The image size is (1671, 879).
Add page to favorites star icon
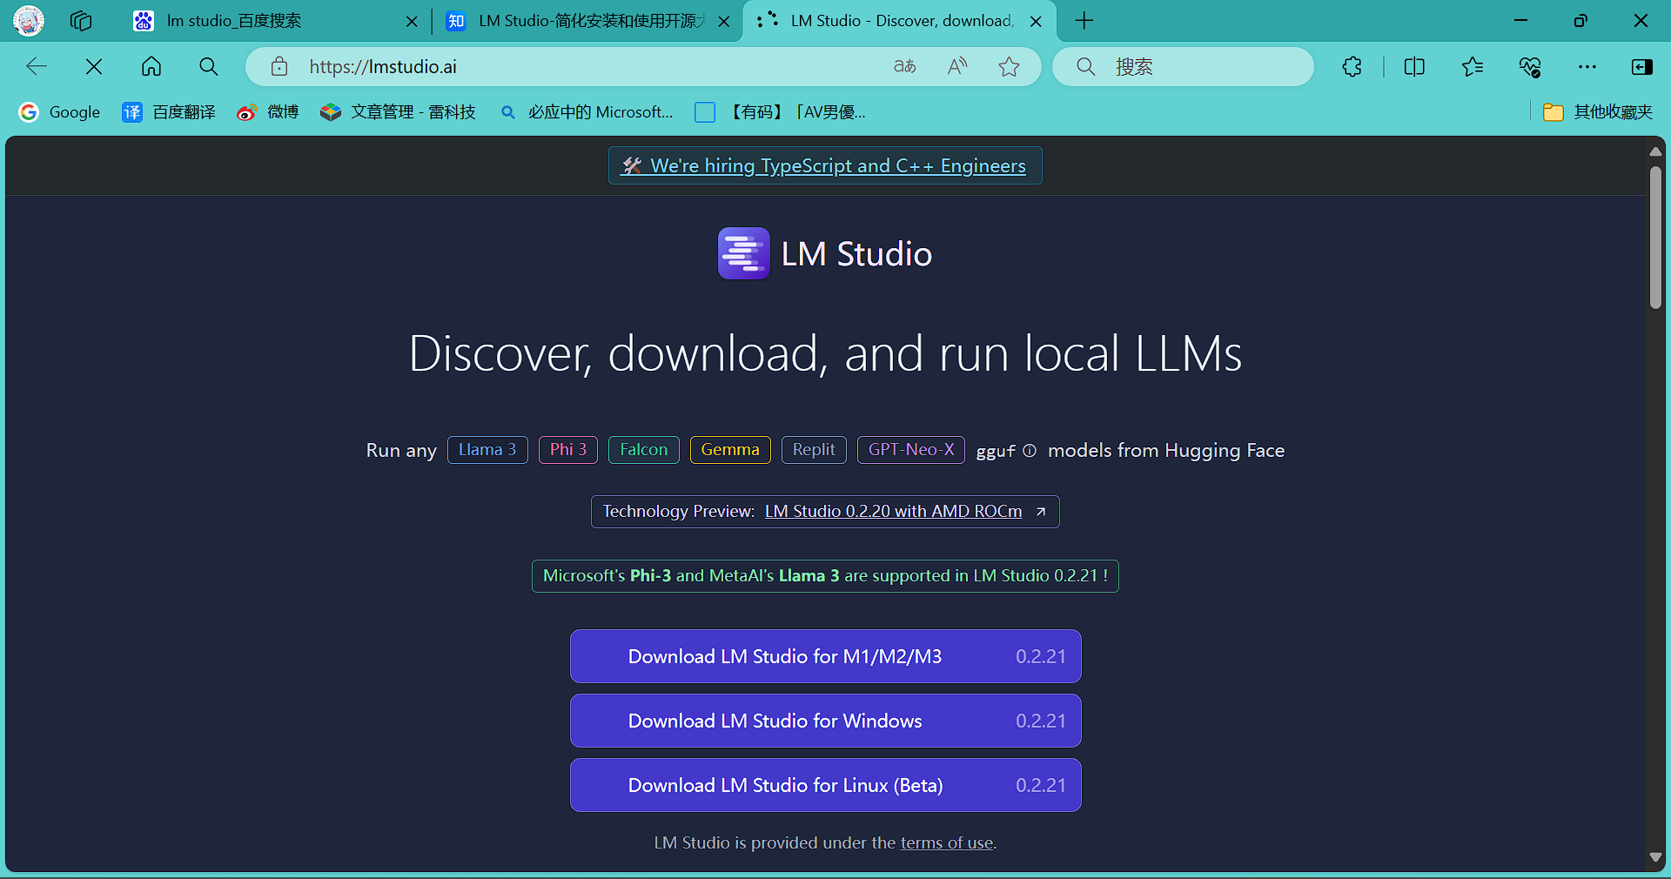click(1010, 66)
